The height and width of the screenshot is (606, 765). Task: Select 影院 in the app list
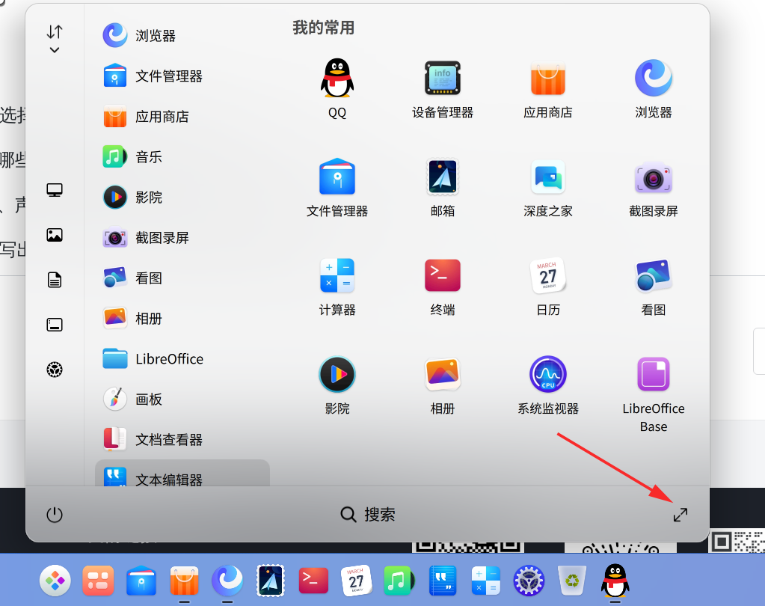[x=182, y=197]
